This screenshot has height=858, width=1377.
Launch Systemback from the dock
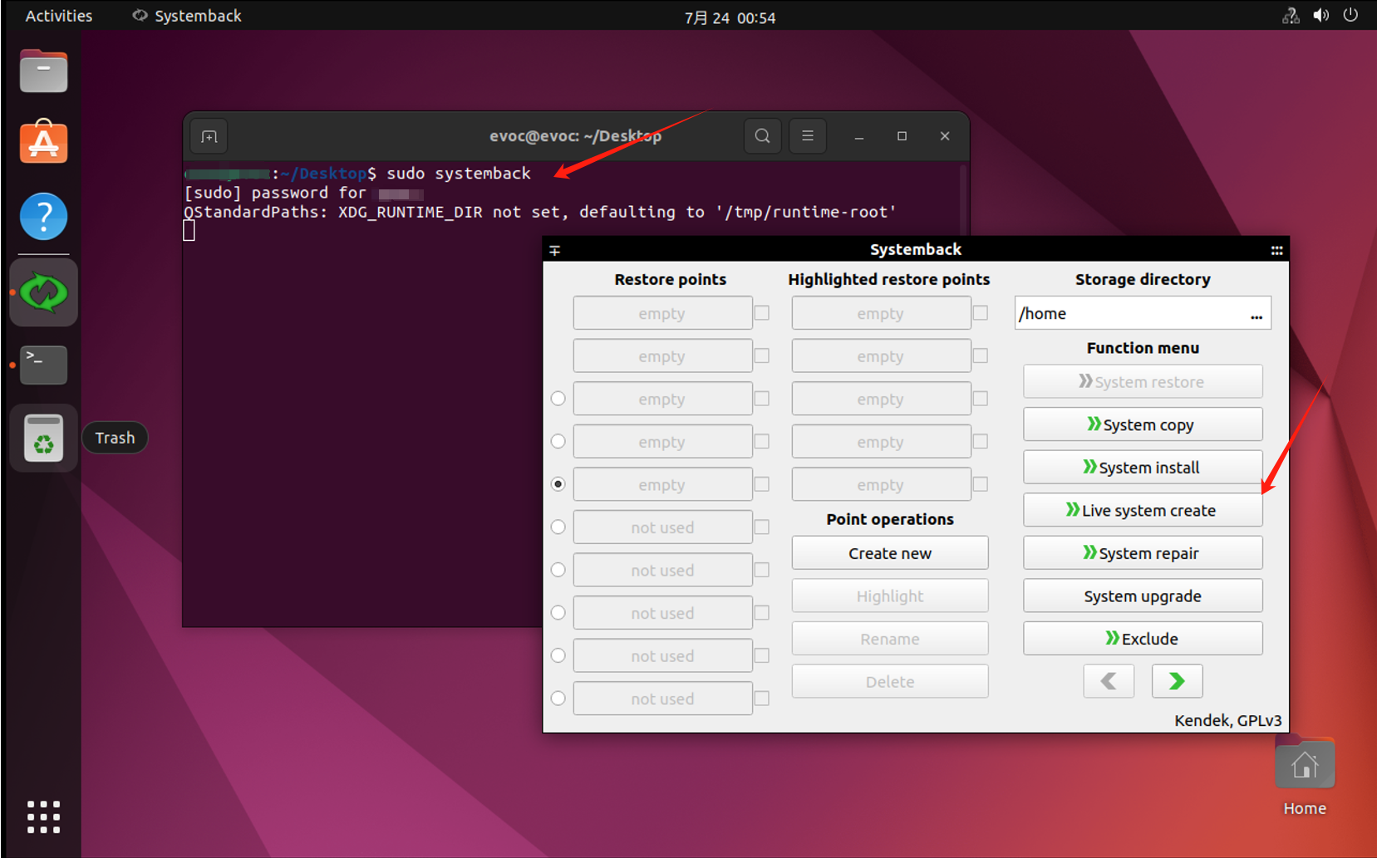click(x=42, y=292)
